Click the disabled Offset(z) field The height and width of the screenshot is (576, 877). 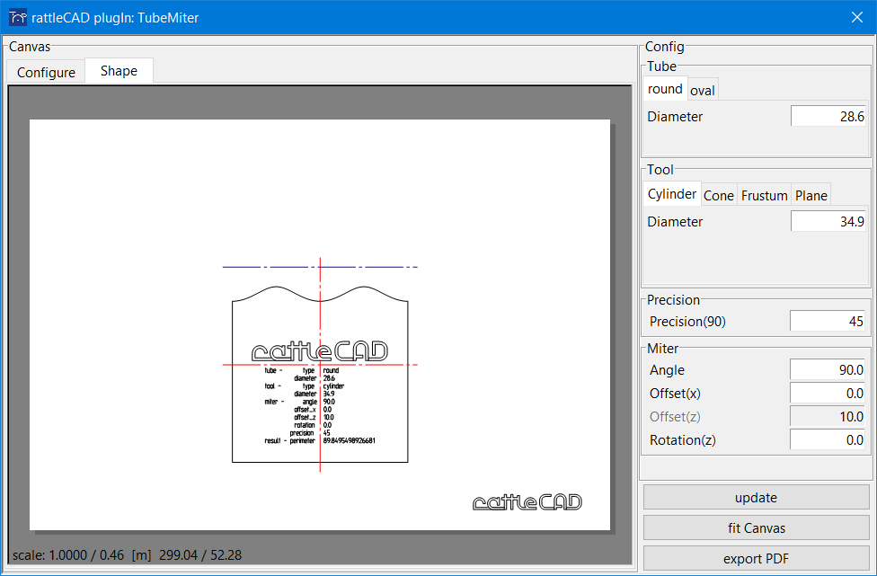coord(828,417)
